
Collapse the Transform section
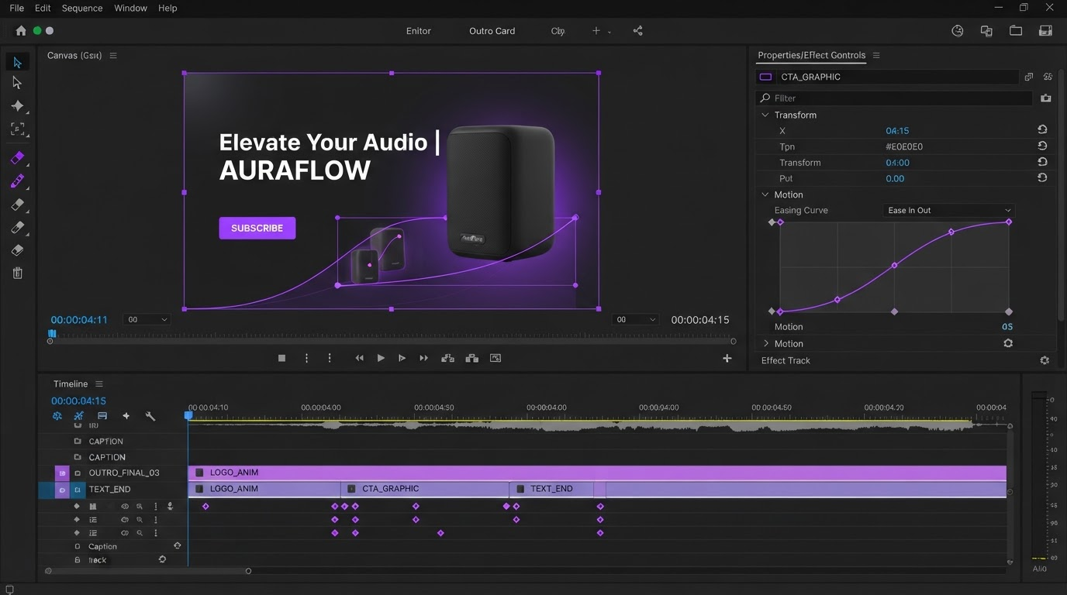(765, 115)
